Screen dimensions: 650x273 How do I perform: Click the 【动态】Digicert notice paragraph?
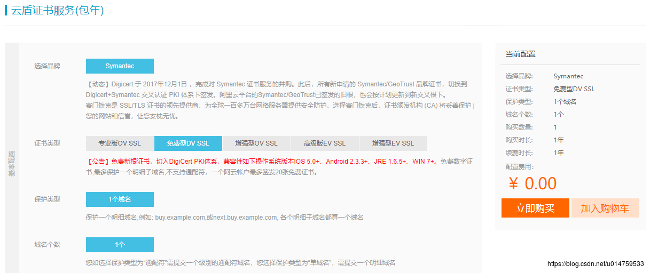coord(277,90)
